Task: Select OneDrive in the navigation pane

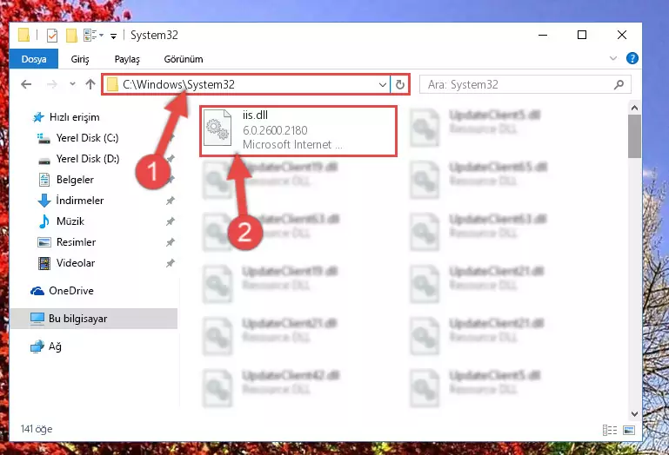Action: pyautogui.click(x=62, y=291)
